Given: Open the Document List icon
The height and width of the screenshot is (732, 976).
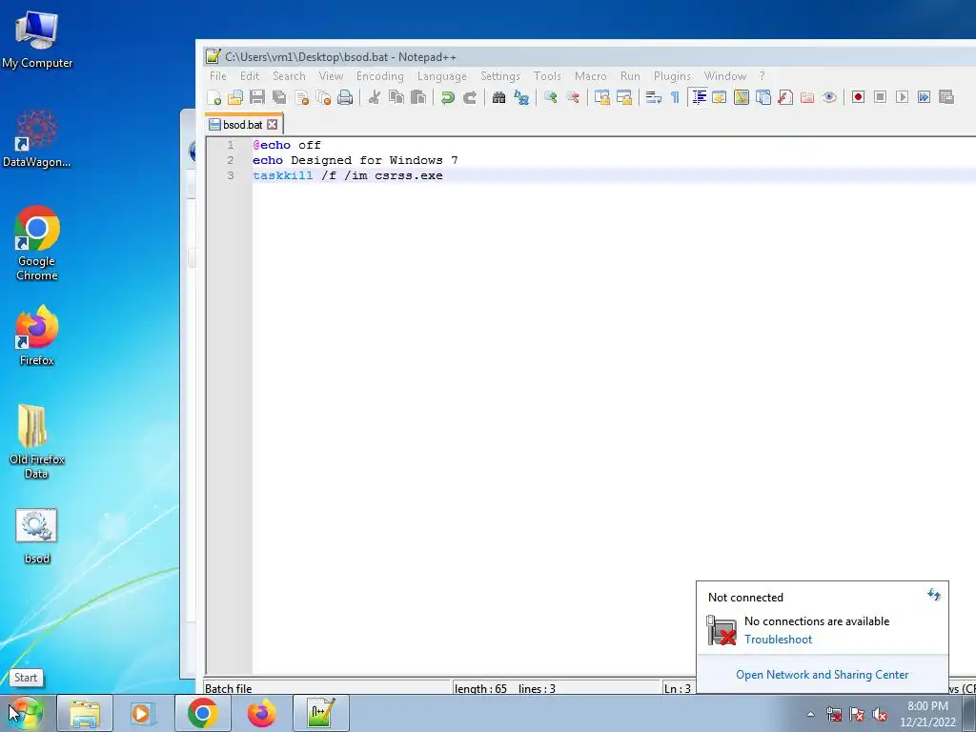Looking at the screenshot, I should pos(763,97).
